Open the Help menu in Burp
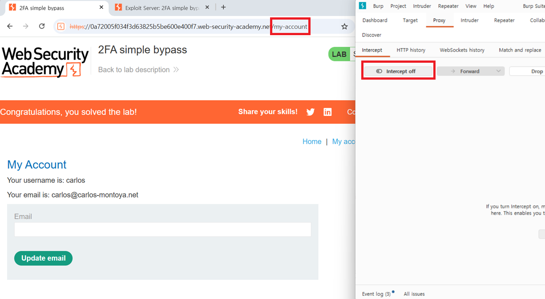 (488, 6)
